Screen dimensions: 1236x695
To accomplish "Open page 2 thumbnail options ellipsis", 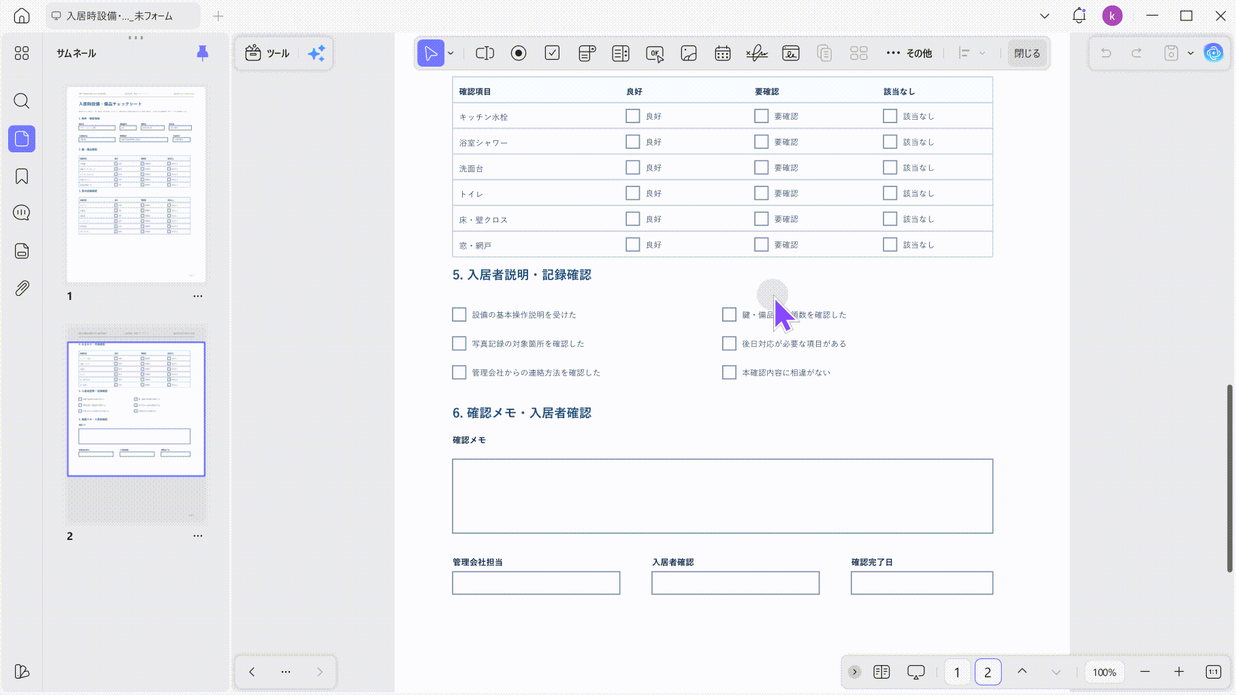I will pos(197,536).
